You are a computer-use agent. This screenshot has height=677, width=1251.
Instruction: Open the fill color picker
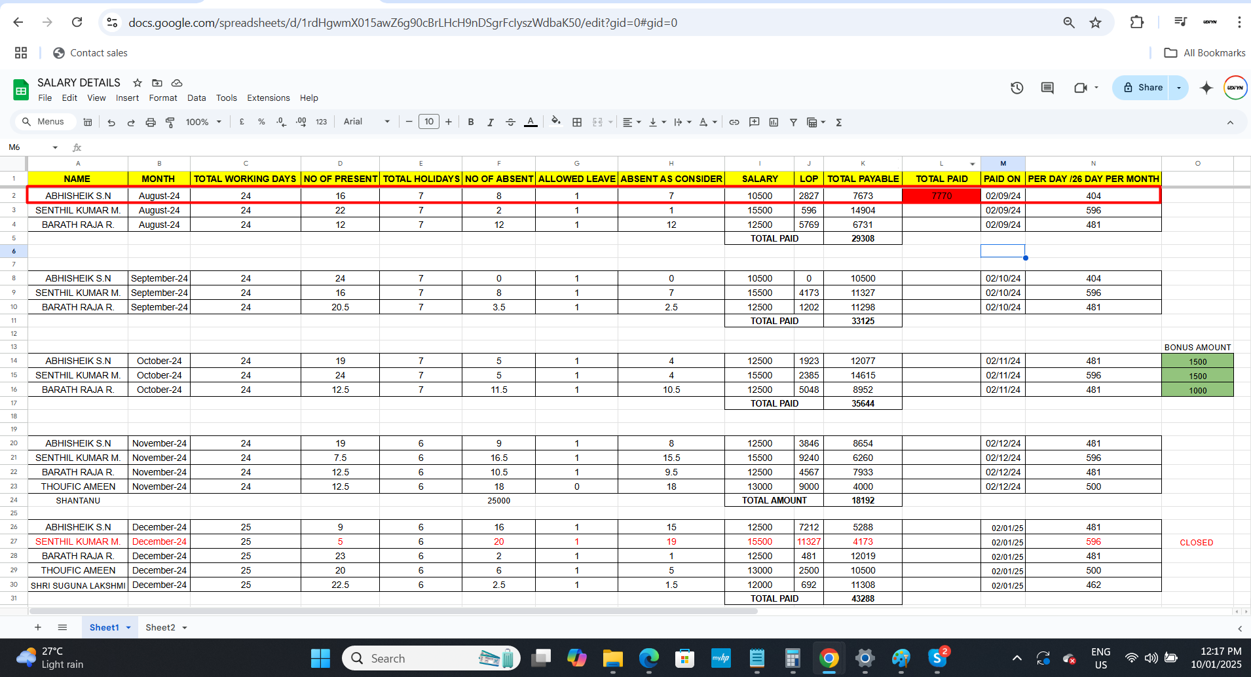(x=555, y=121)
